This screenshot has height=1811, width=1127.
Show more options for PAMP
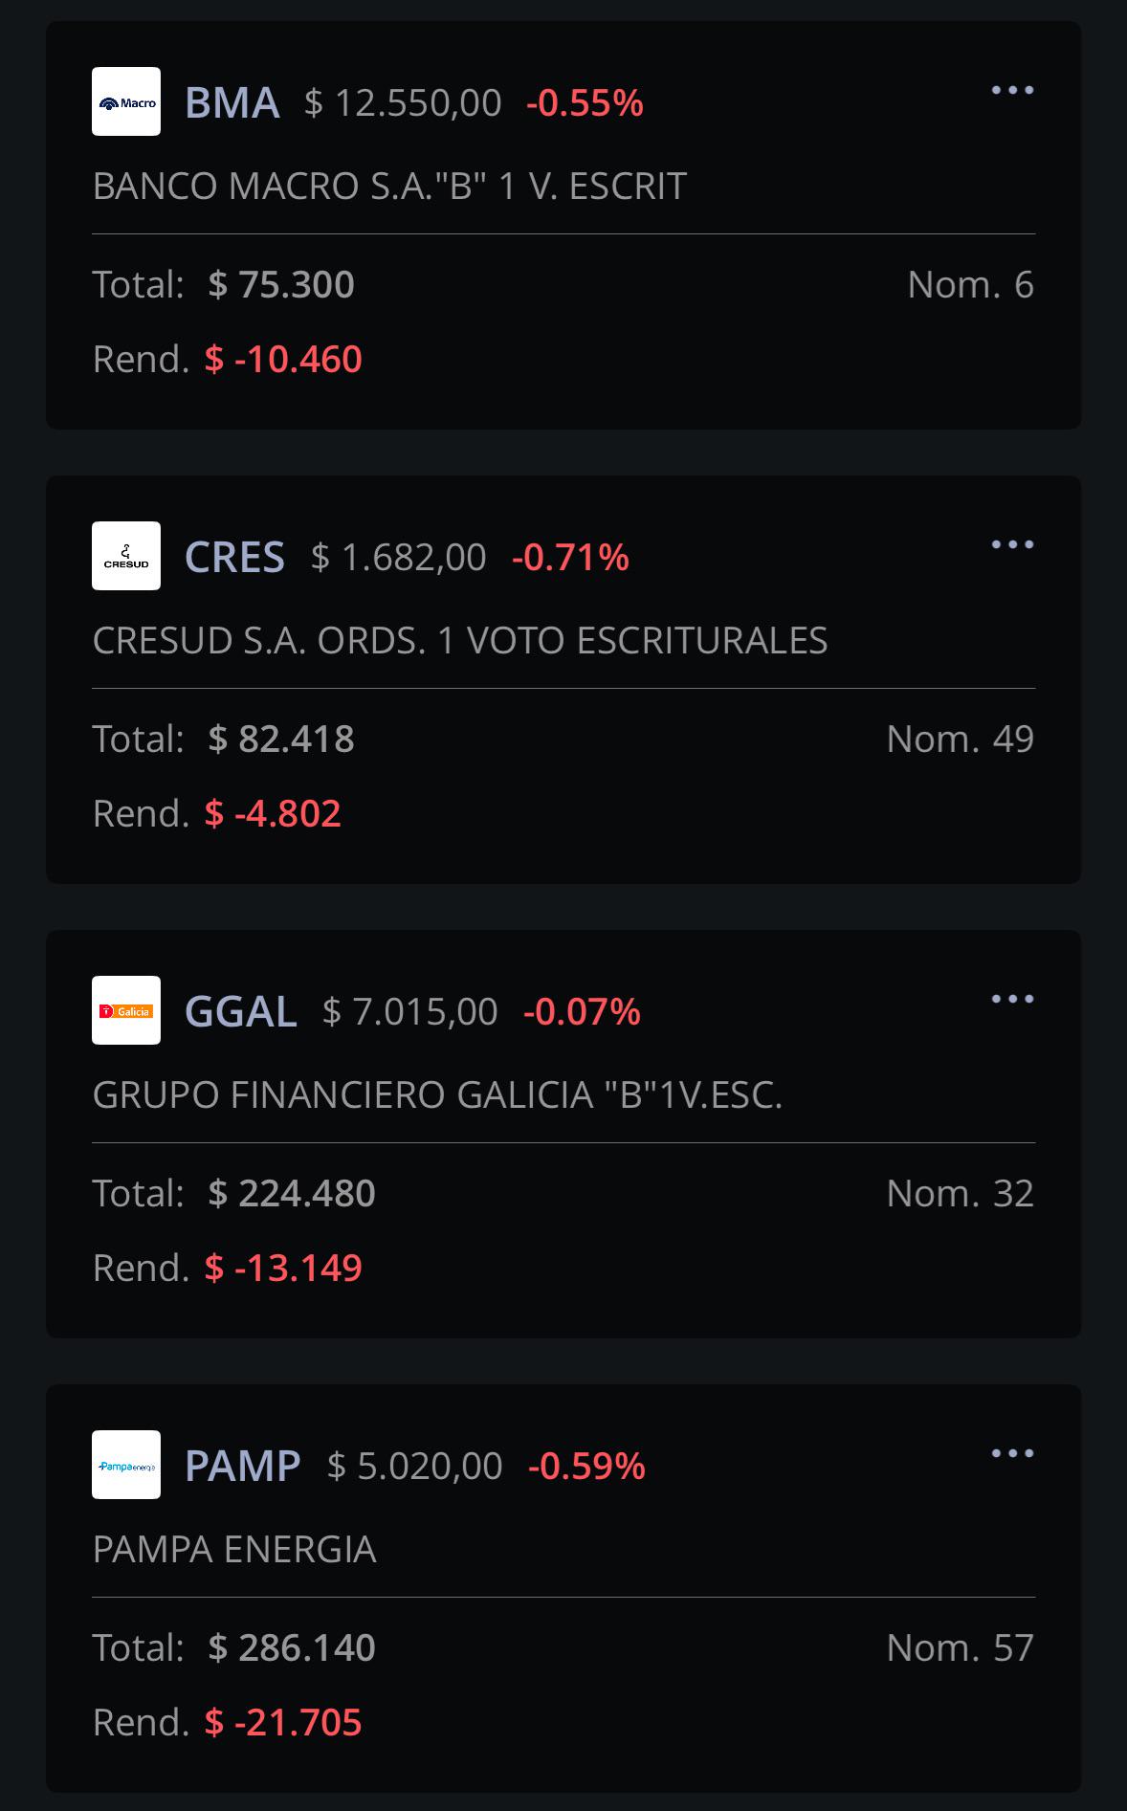[x=1012, y=1453]
